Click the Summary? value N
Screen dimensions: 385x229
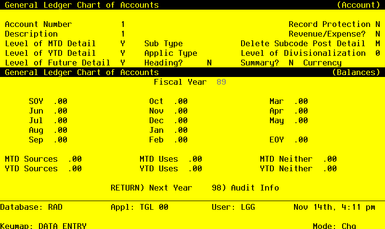pos(291,63)
